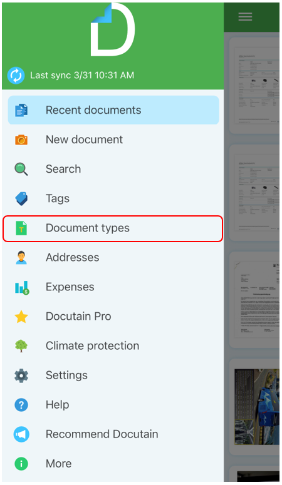Image resolution: width=282 pixels, height=485 pixels.
Task: Open the photo document thumbnail with blue car
Action: (x=257, y=407)
